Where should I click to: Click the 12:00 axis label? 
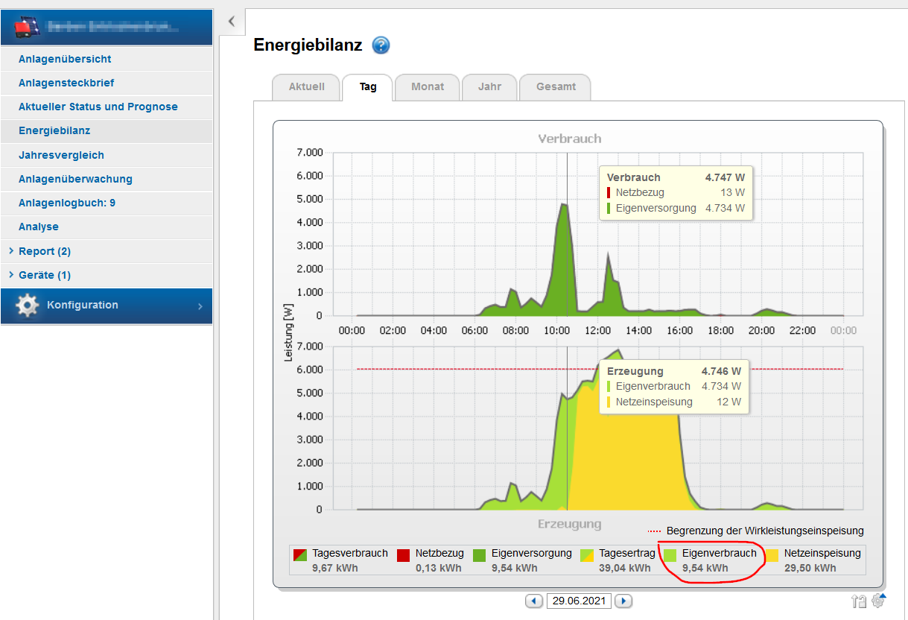click(597, 330)
